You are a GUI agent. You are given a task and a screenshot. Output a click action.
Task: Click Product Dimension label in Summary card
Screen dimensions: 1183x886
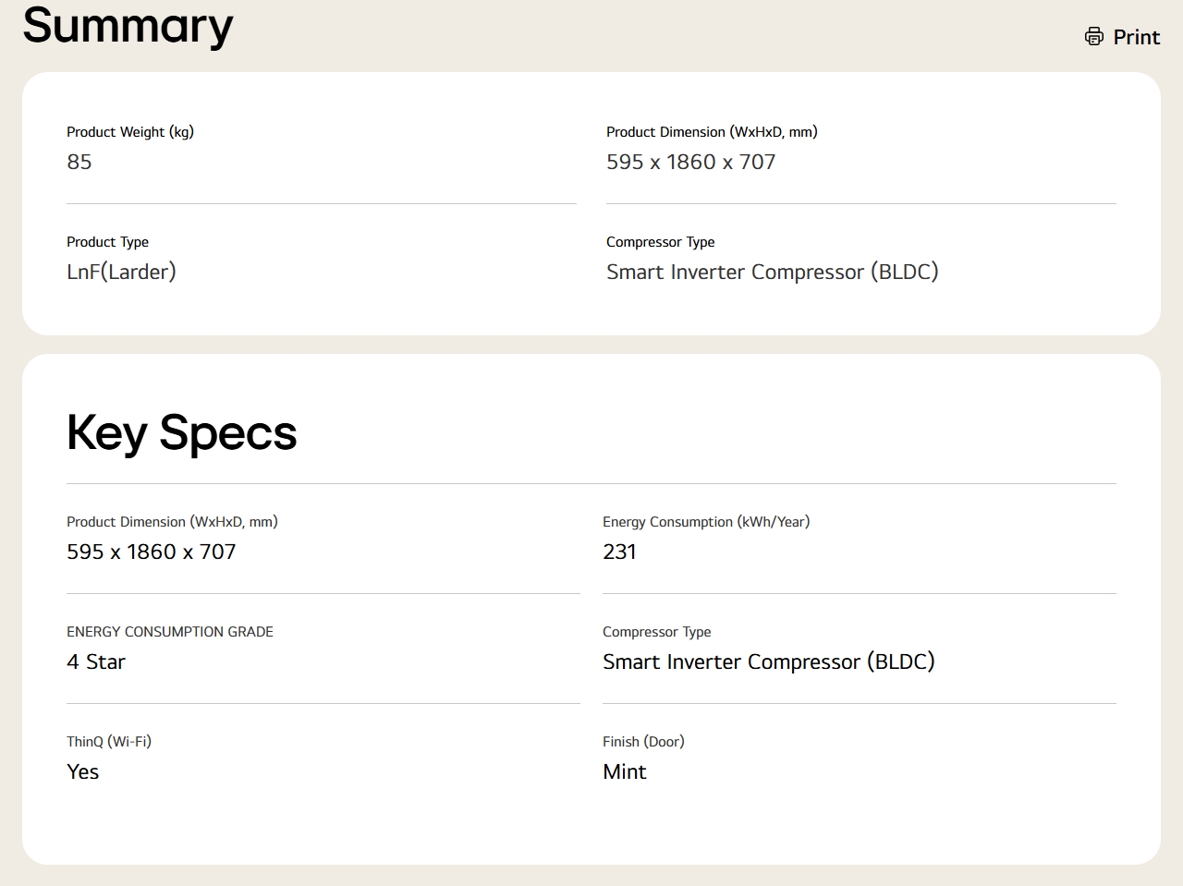[x=712, y=132]
